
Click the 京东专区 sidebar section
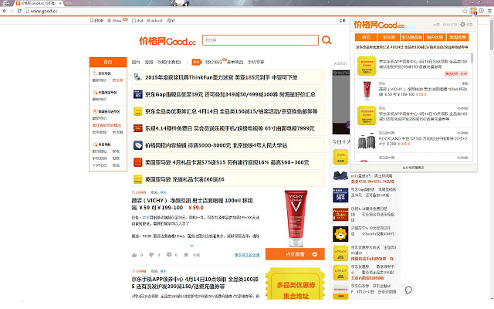pos(102,73)
